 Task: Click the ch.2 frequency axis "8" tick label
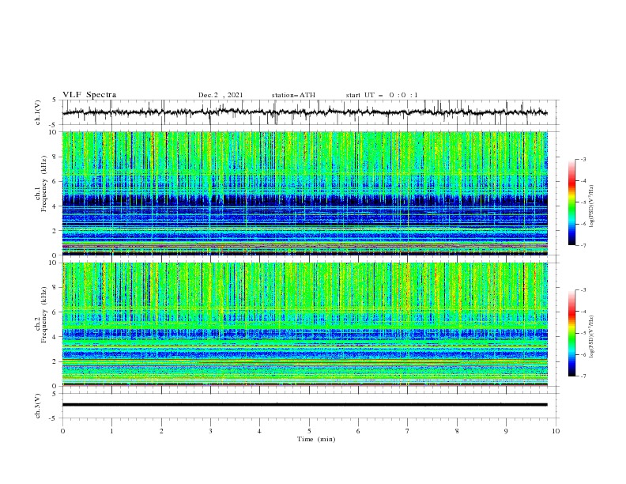pos(55,288)
